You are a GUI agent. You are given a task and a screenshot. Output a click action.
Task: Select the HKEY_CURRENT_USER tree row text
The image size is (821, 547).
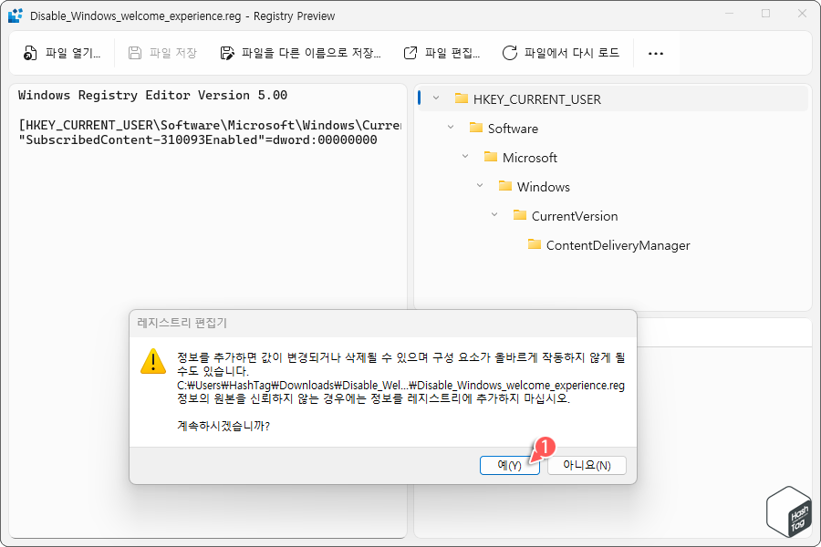click(537, 99)
